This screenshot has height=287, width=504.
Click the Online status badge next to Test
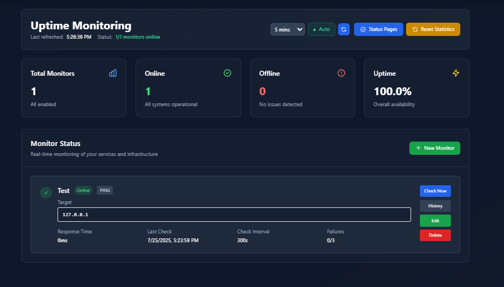[x=83, y=190]
